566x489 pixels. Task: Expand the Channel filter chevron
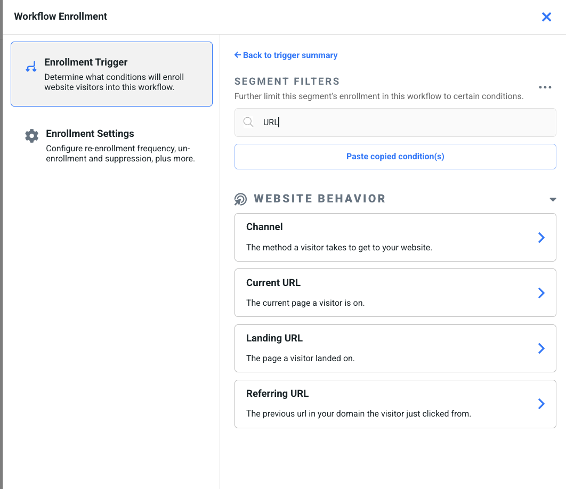pos(541,238)
